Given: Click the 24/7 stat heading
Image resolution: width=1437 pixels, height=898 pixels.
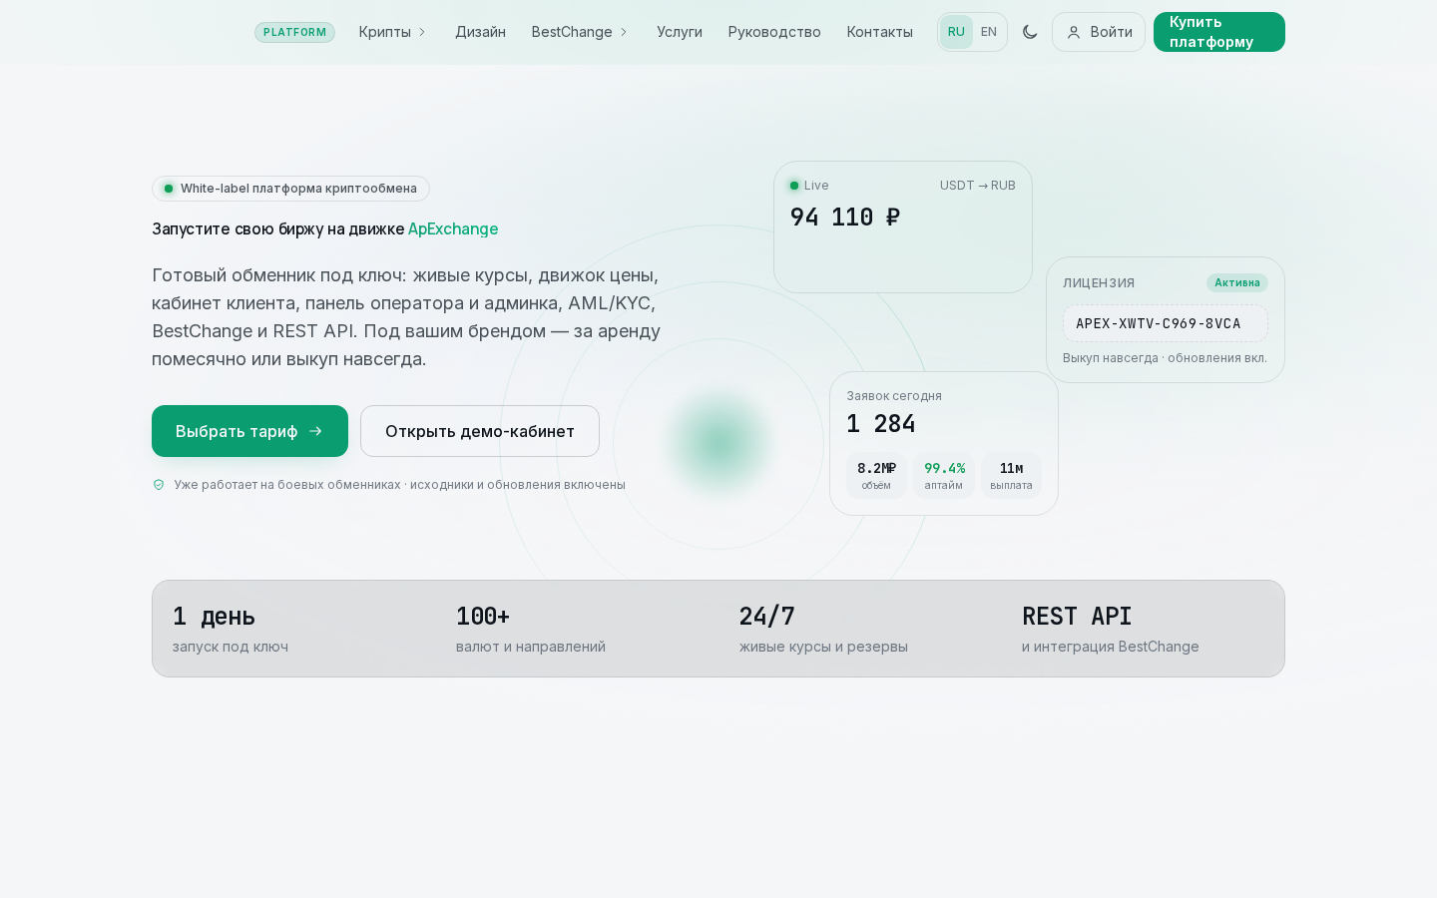Looking at the screenshot, I should [767, 616].
